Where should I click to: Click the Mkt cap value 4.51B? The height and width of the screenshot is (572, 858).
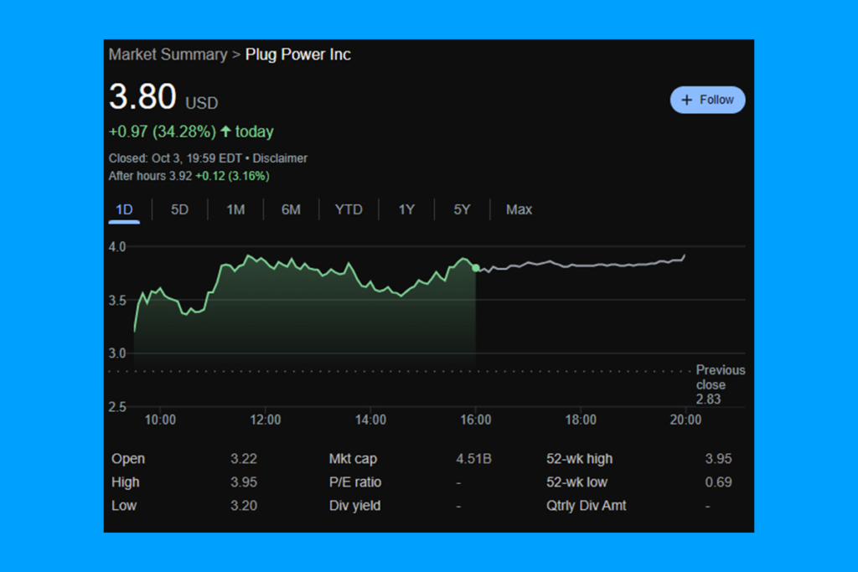pyautogui.click(x=473, y=459)
